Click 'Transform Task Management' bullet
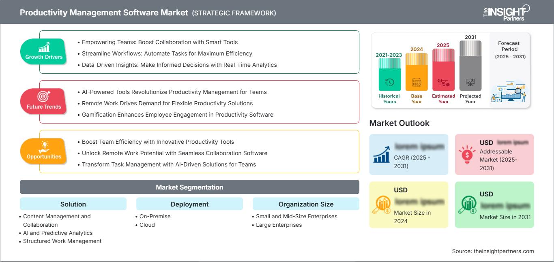Image resolution: width=554 pixels, height=262 pixels. pyautogui.click(x=169, y=164)
